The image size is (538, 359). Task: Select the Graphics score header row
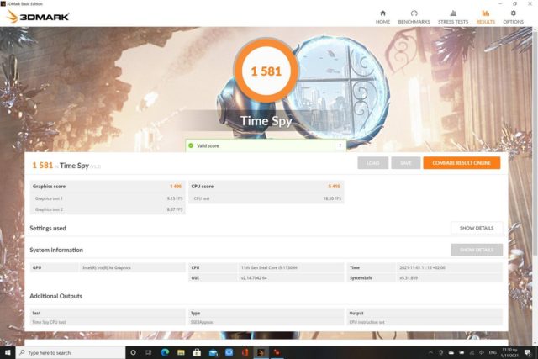point(108,187)
